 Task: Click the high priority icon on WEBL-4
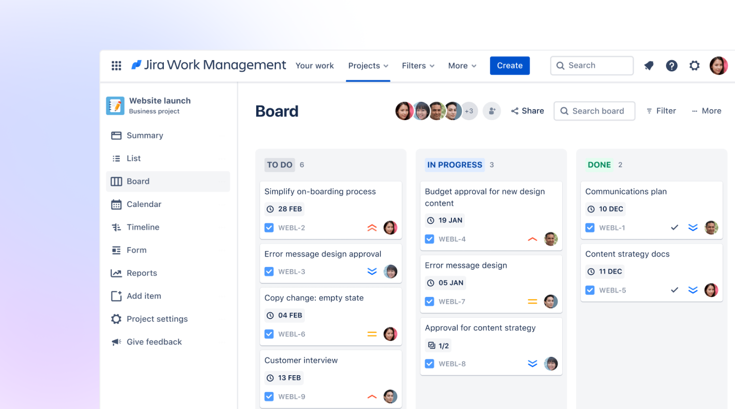(x=532, y=239)
